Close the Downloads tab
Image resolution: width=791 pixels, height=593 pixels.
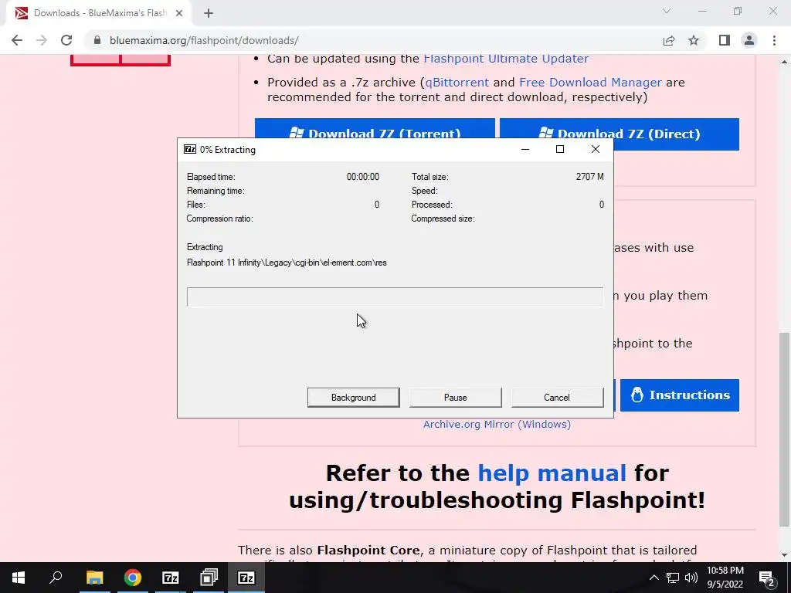click(x=179, y=13)
